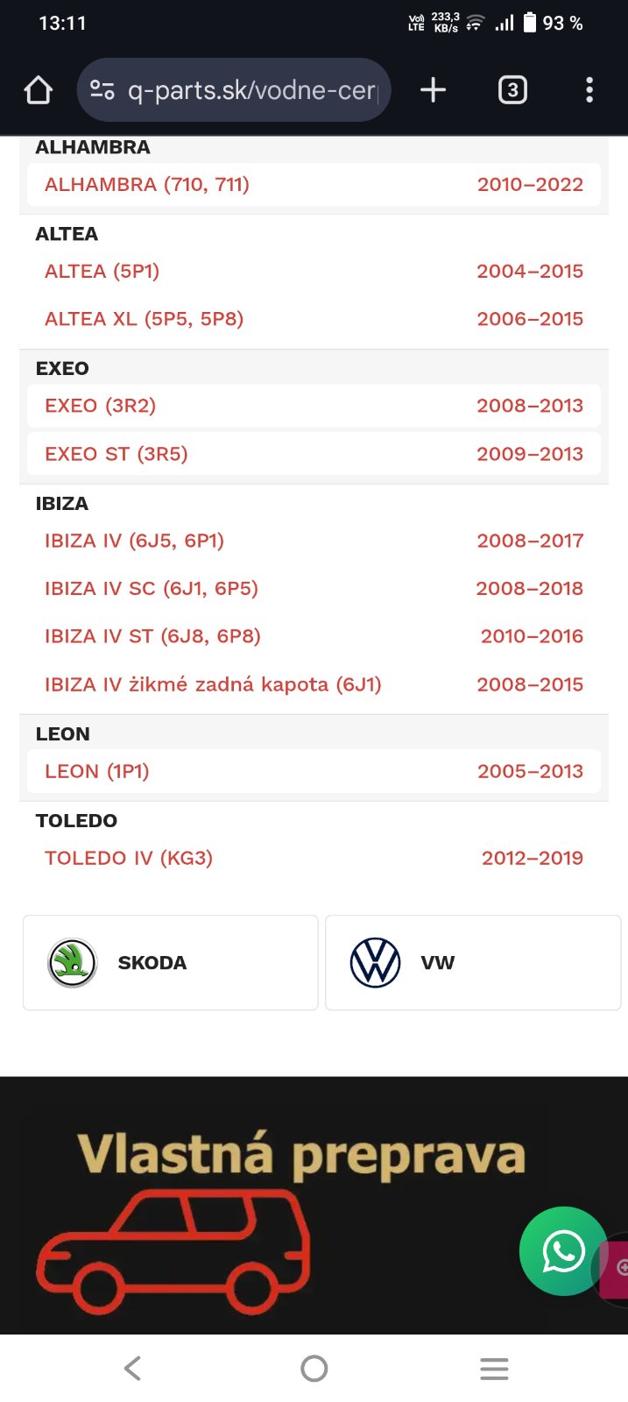Select LEON (1P1) 2005–2013 entry
This screenshot has width=628, height=1402.
point(313,771)
